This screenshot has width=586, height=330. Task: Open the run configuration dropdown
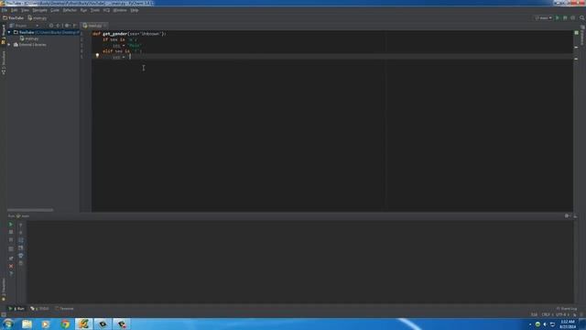pyautogui.click(x=543, y=18)
